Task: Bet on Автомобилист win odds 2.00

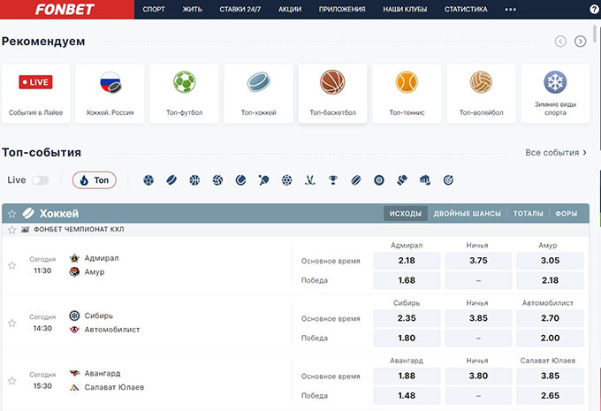Action: [x=550, y=339]
